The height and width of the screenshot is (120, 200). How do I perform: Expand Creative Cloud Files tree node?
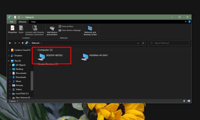(x=8, y=50)
